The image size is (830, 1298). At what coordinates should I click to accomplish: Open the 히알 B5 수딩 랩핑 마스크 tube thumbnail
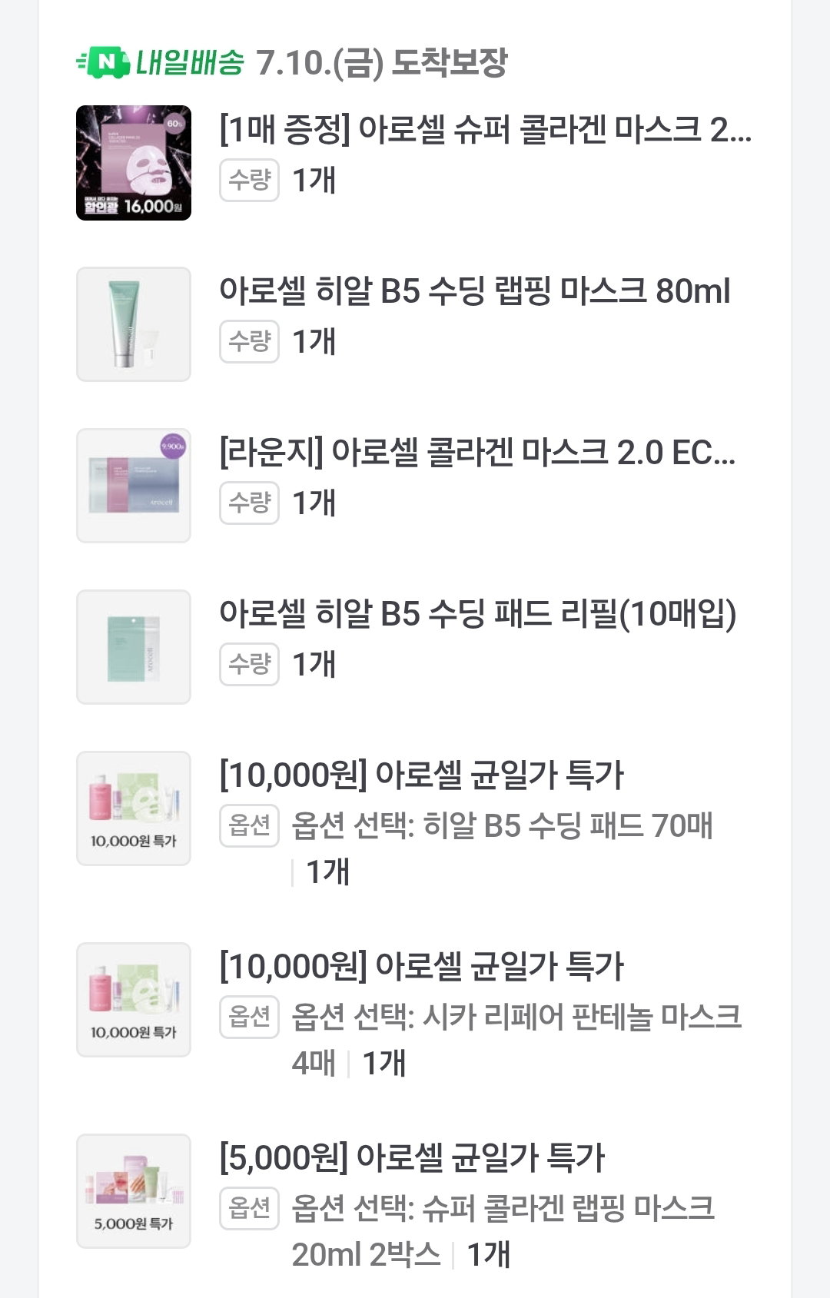(134, 324)
